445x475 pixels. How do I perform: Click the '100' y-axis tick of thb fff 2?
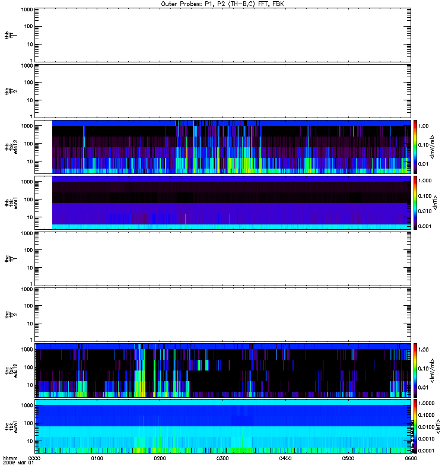[28, 83]
